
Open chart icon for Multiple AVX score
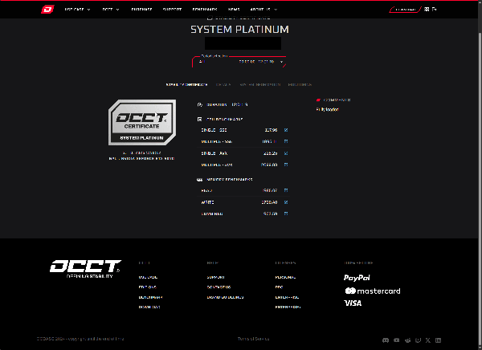[x=286, y=165]
